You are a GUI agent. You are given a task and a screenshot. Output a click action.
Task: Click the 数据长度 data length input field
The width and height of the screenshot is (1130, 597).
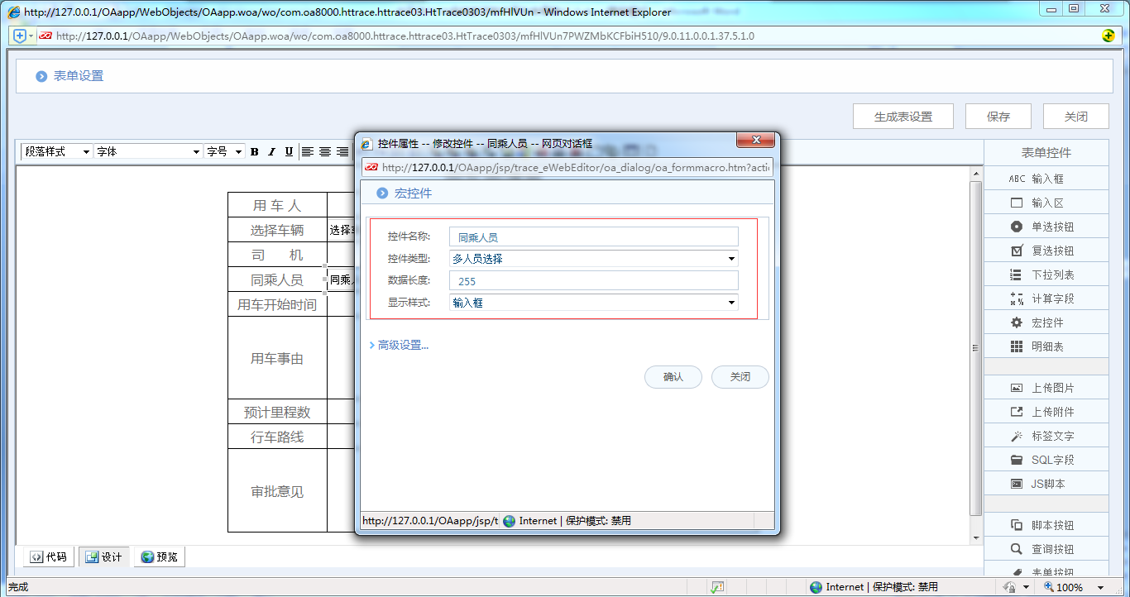click(591, 280)
